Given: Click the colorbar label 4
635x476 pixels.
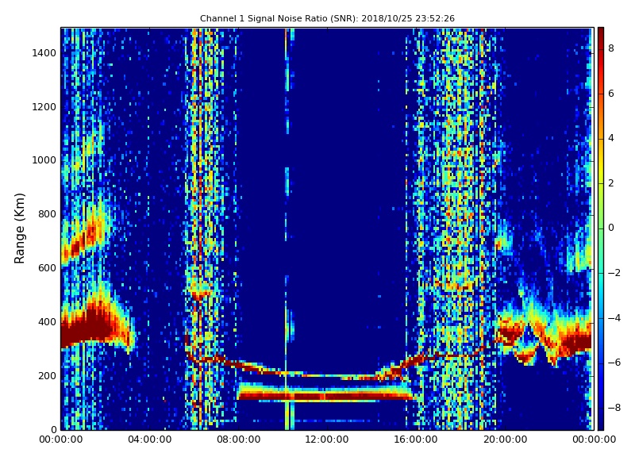Looking at the screenshot, I should tap(611, 138).
